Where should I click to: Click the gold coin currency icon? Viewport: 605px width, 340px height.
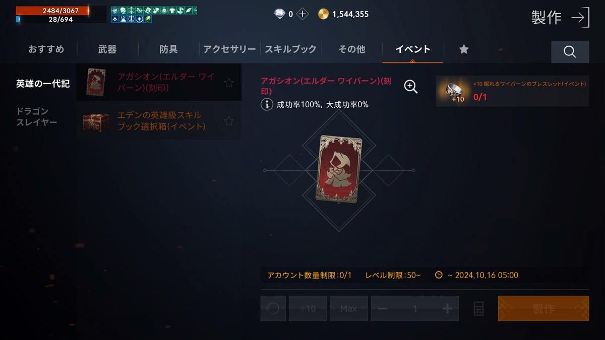point(323,14)
